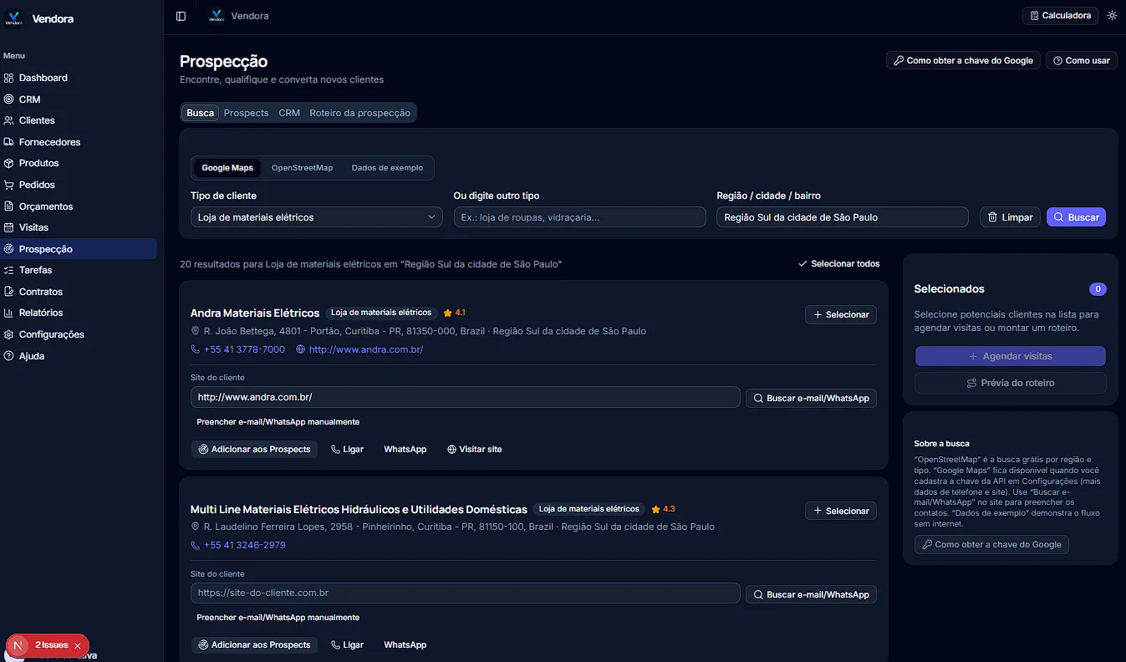Navigate to Produtos
Viewport: 1126px width, 662px height.
[79, 163]
